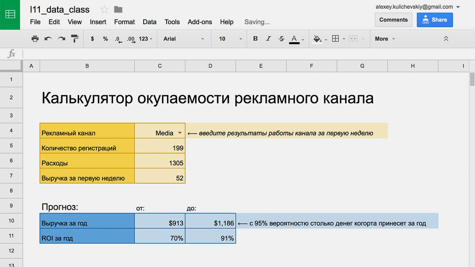Image resolution: width=475 pixels, height=267 pixels.
Task: Open the Media channel dropdown in cell
Action: click(180, 133)
